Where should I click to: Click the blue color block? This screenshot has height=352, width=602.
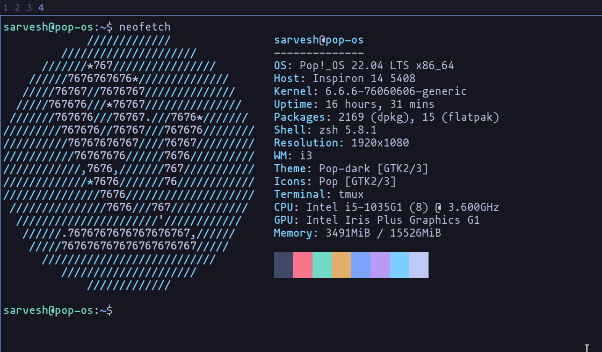(x=361, y=265)
